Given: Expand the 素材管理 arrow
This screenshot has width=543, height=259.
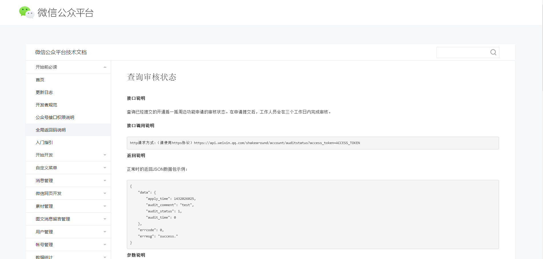Looking at the screenshot, I should 105,206.
